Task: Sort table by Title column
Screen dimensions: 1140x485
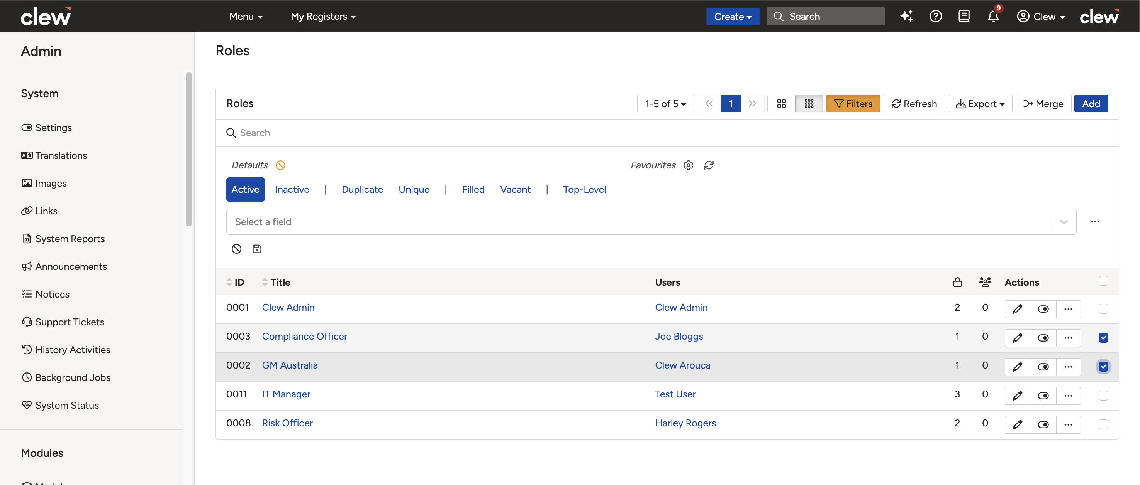Action: tap(276, 282)
